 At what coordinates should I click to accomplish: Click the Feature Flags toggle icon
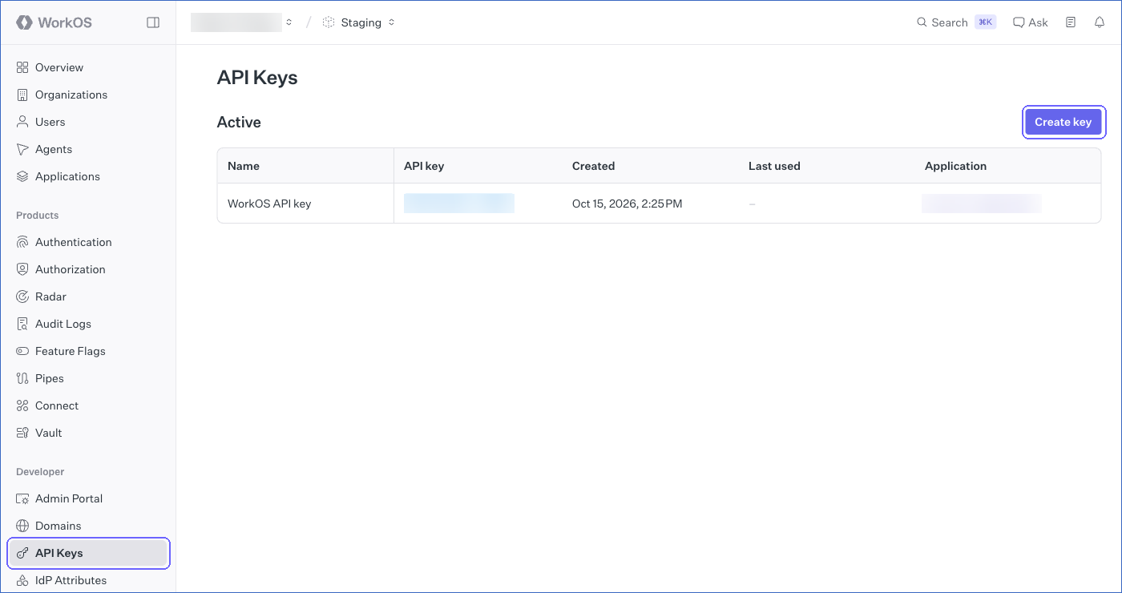tap(22, 351)
